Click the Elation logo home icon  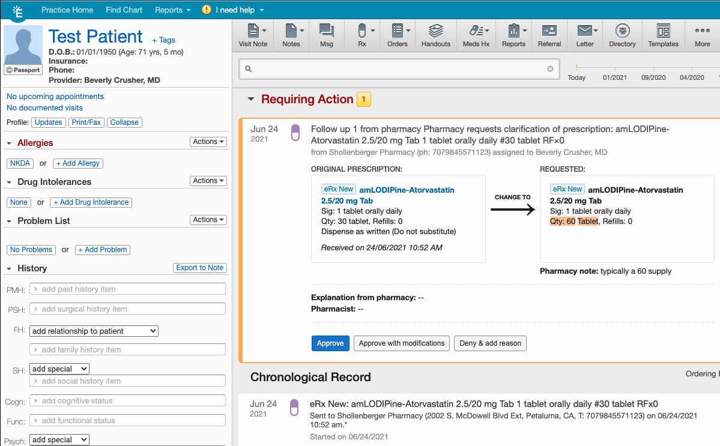tap(18, 11)
